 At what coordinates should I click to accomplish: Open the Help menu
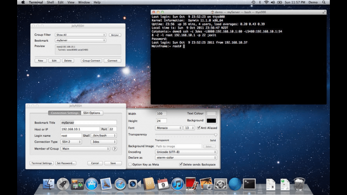[x=97, y=2]
